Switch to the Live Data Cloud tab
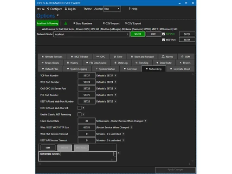 click(180, 69)
